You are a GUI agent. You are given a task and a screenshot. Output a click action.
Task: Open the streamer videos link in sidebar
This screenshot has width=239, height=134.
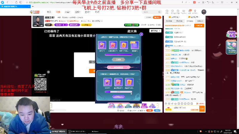click(174, 17)
